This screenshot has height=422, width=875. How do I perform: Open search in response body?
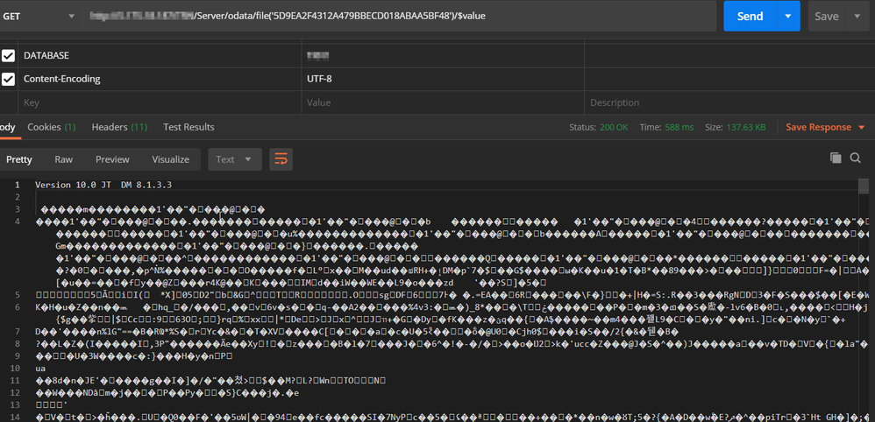tap(856, 158)
